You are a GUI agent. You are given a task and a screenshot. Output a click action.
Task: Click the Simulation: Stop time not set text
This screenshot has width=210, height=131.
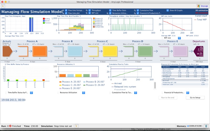(56, 126)
